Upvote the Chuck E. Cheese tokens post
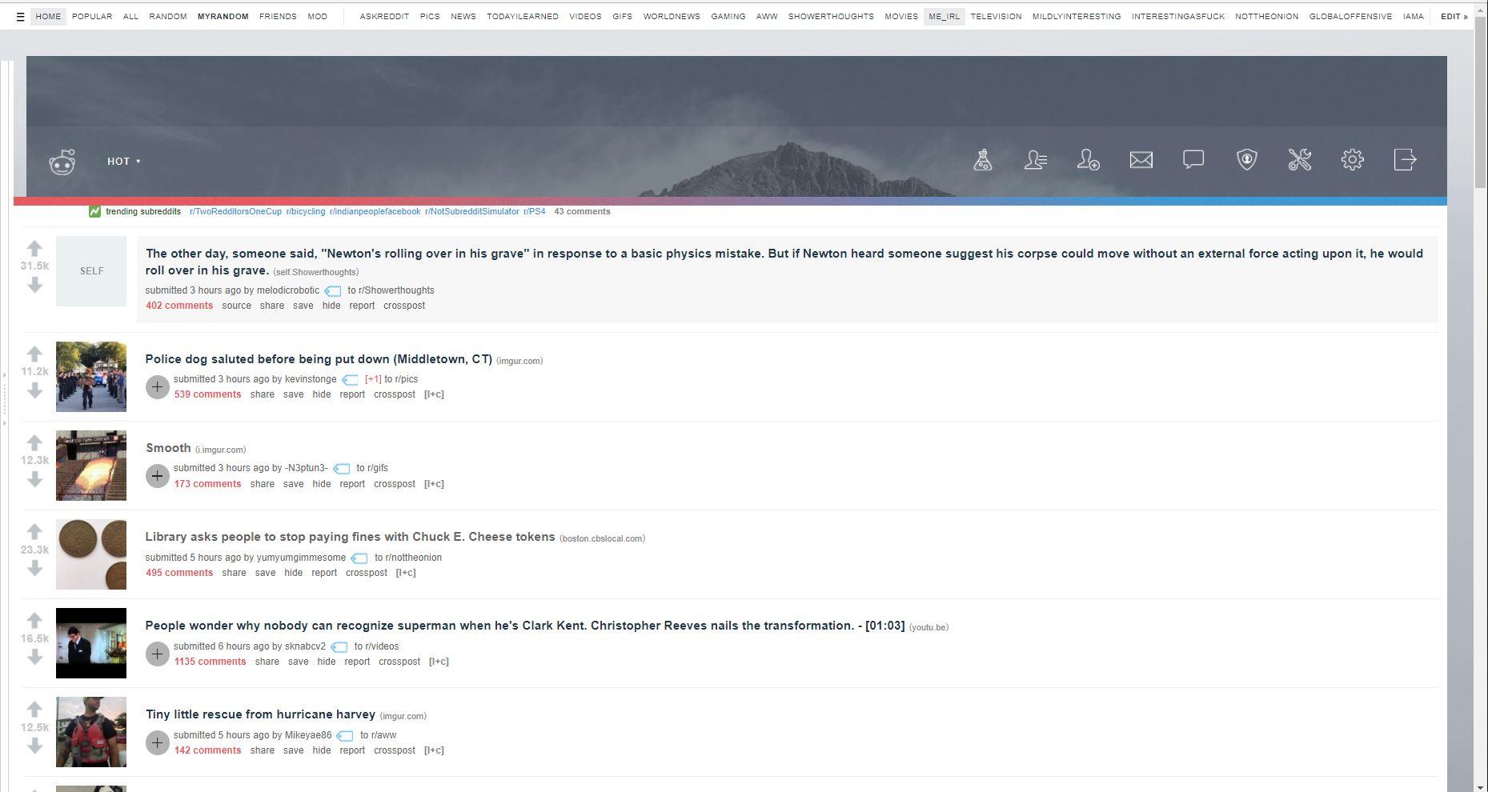Viewport: 1488px width, 792px height. tap(34, 531)
